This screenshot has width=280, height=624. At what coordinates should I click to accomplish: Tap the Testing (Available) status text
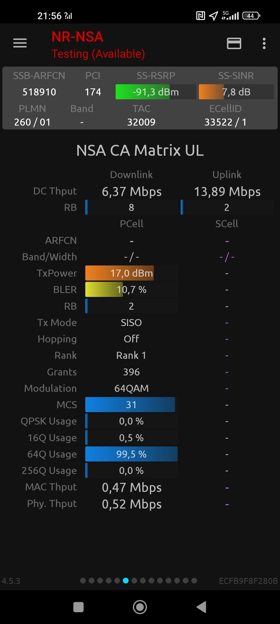pyautogui.click(x=98, y=54)
